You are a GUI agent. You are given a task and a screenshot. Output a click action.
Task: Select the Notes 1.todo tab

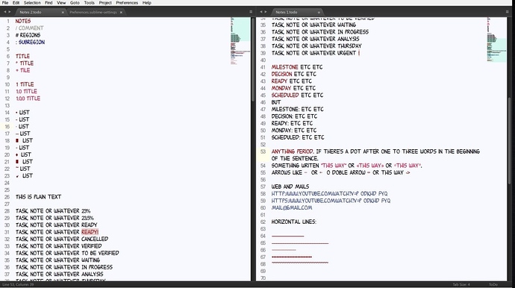pyautogui.click(x=287, y=12)
